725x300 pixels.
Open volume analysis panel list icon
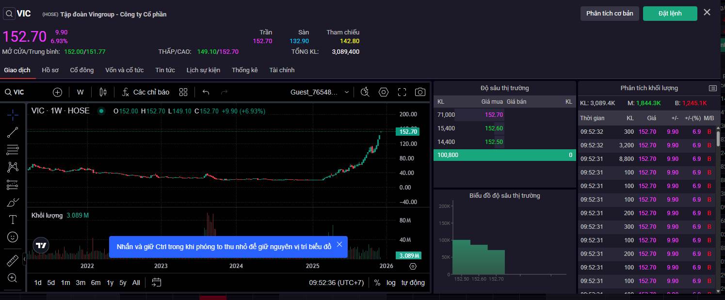point(712,88)
